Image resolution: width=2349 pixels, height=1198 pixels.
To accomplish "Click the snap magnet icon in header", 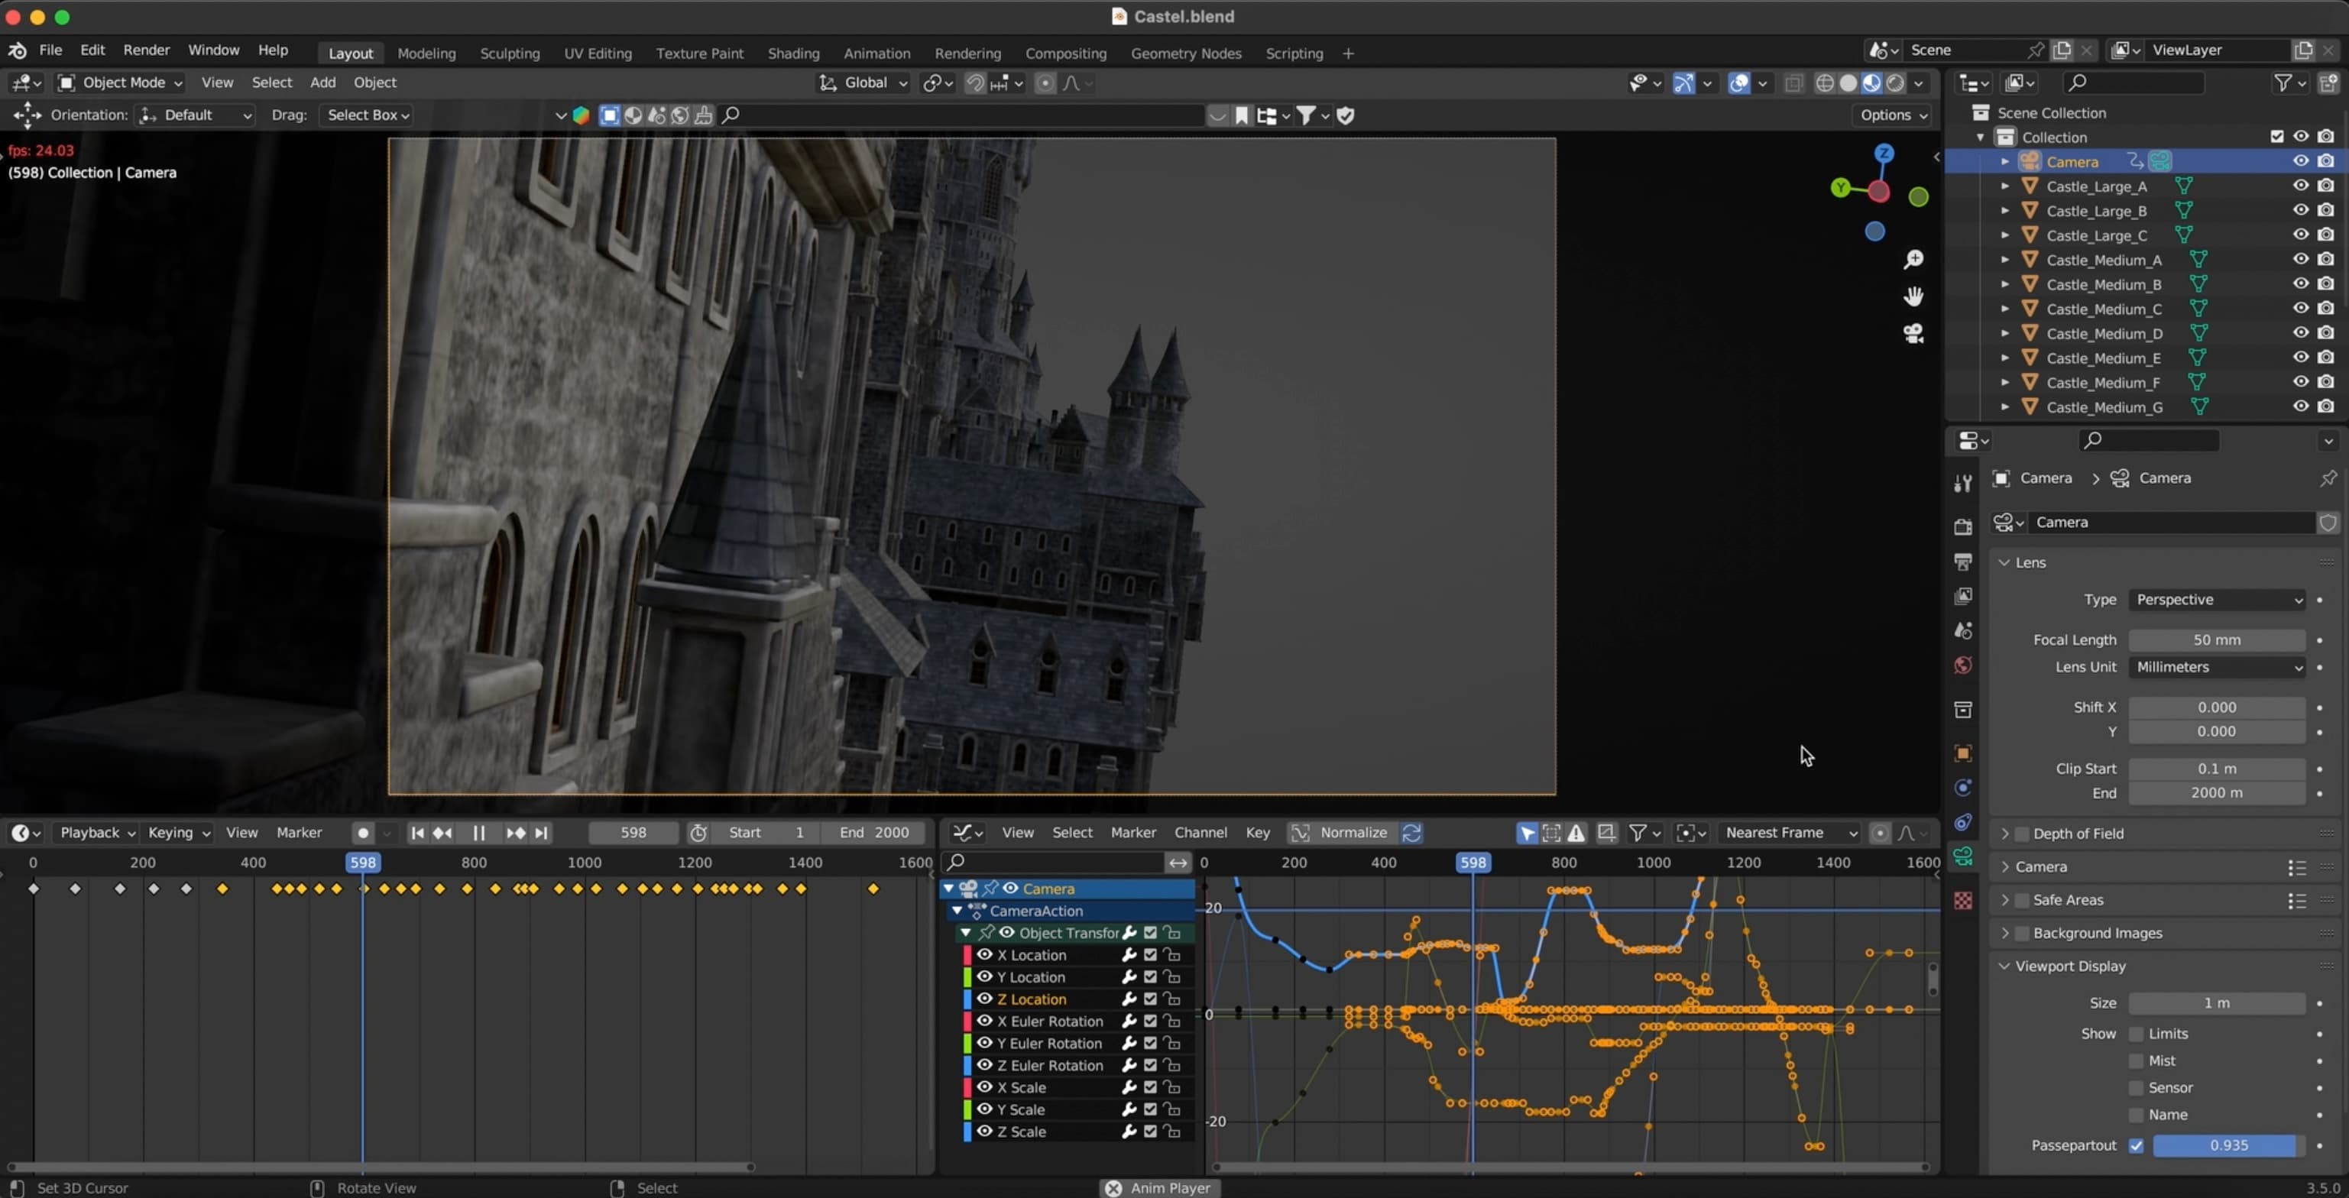I will tap(975, 83).
